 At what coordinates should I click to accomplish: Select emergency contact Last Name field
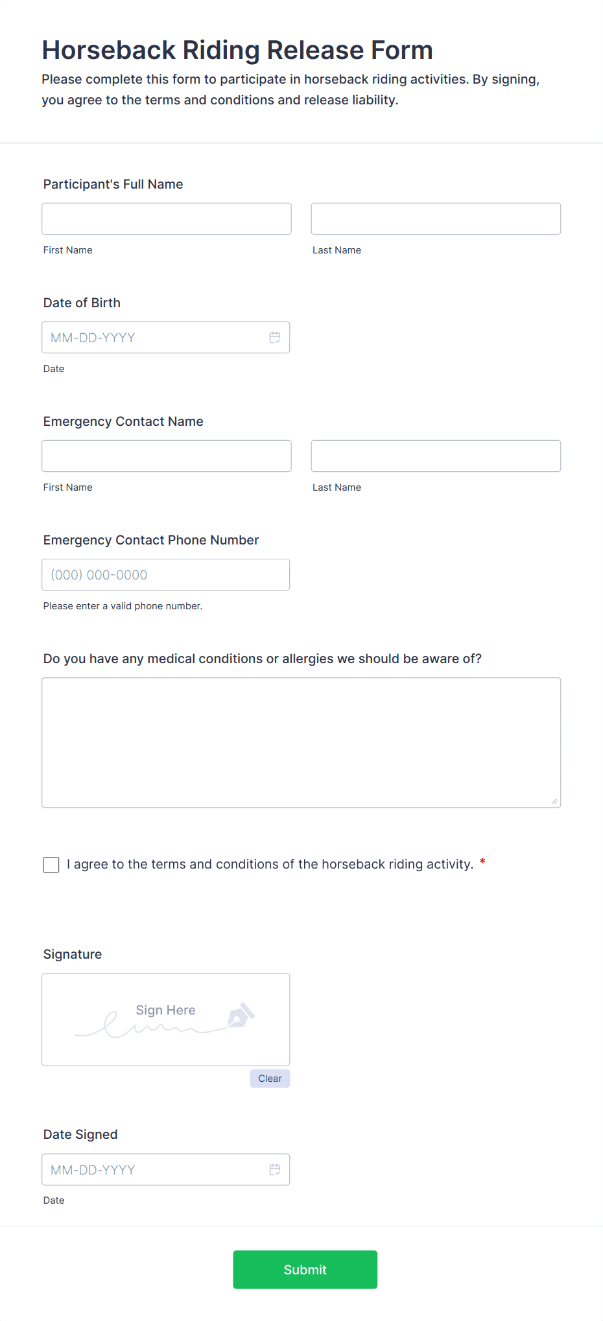(436, 456)
